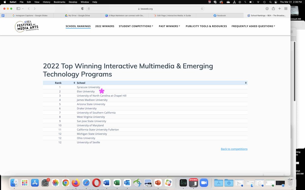This screenshot has width=305, height=190.
Task: Open the Safari Bookmarks menu
Action: coord(59,2)
